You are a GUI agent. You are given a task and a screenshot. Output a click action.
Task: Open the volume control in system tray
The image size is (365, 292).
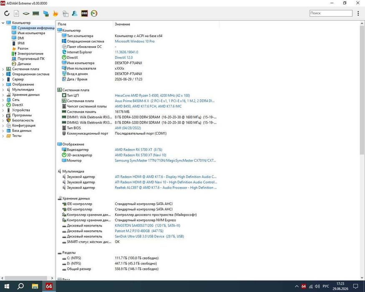click(317, 286)
